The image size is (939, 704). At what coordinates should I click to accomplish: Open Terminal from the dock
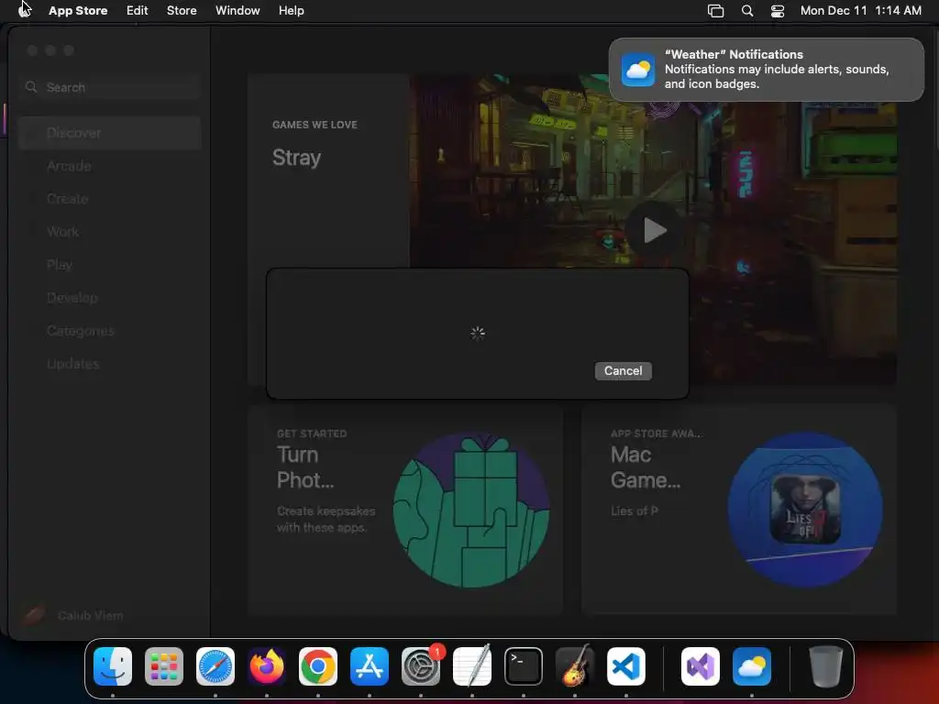coord(524,666)
